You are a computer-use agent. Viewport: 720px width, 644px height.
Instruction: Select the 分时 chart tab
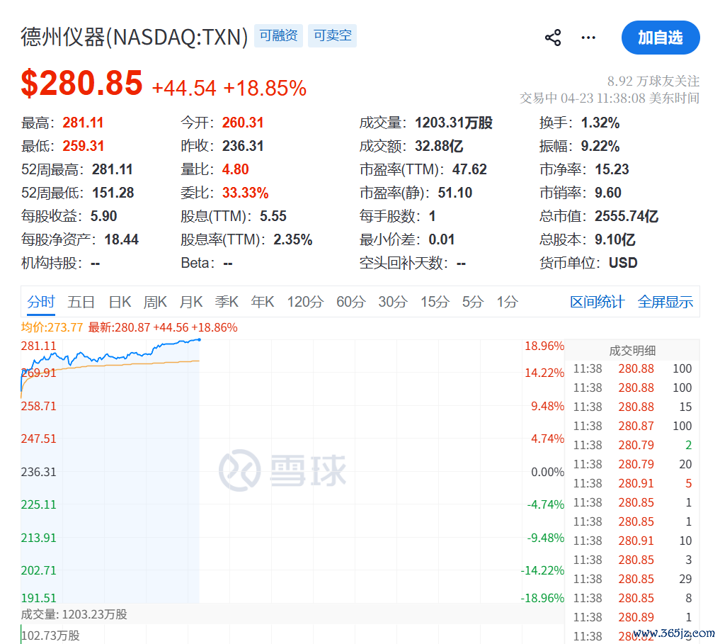click(x=41, y=302)
